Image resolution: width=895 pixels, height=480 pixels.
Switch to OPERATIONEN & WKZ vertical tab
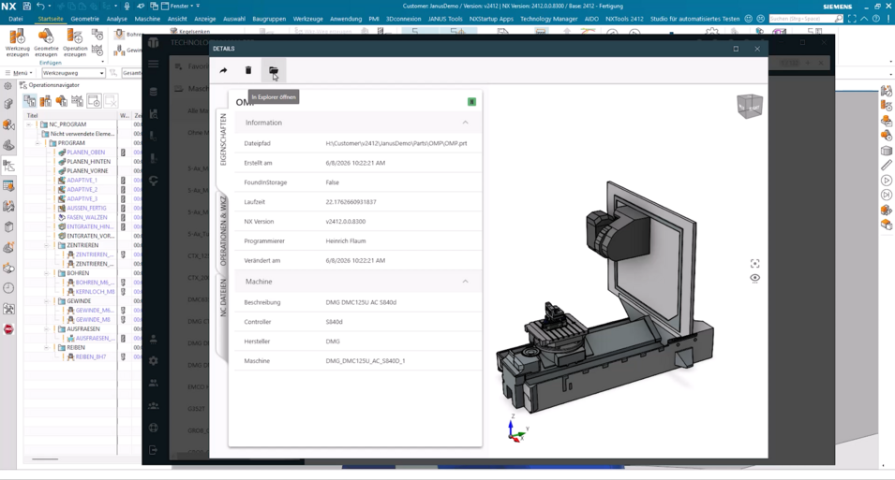click(x=223, y=230)
